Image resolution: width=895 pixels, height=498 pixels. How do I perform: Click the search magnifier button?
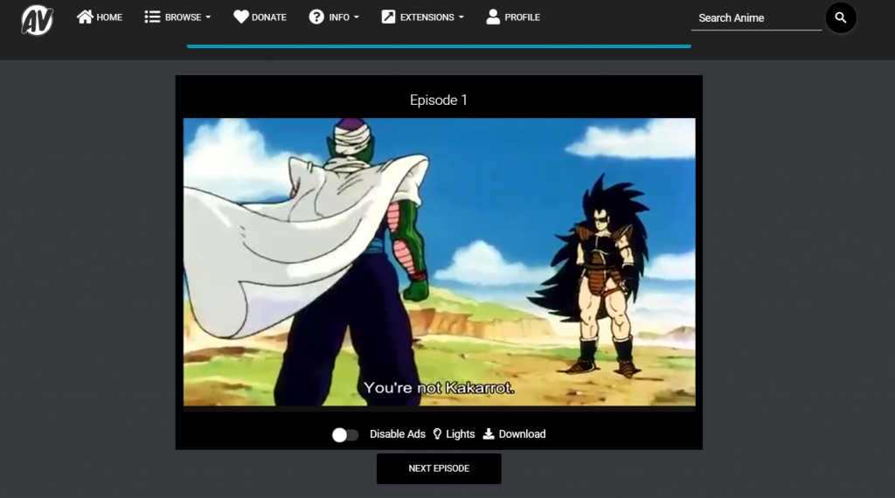pyautogui.click(x=841, y=17)
